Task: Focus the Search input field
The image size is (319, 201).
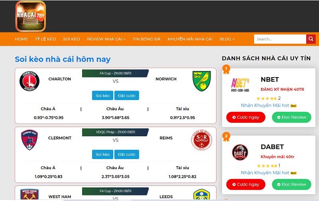Action: pos(280,39)
